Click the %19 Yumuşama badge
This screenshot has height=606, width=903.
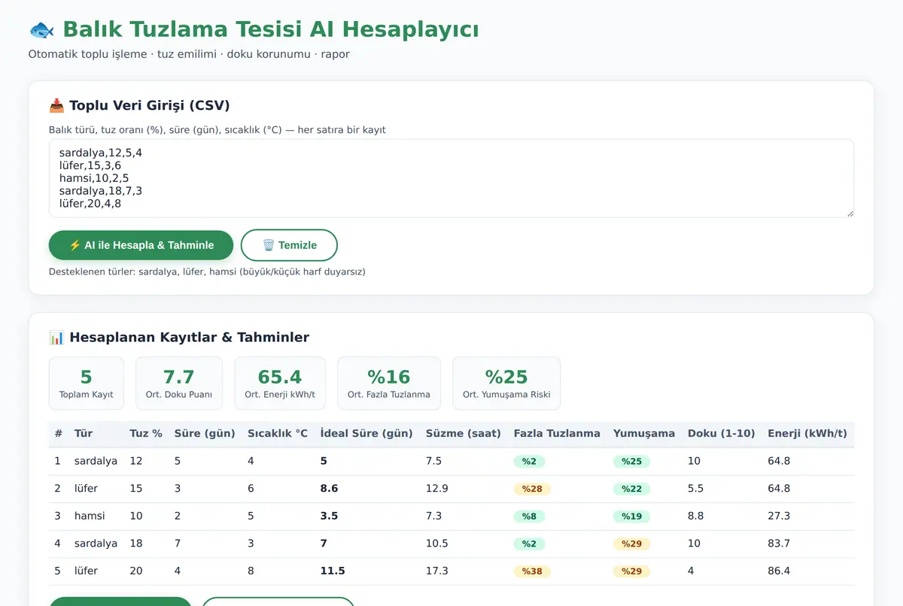(x=631, y=516)
